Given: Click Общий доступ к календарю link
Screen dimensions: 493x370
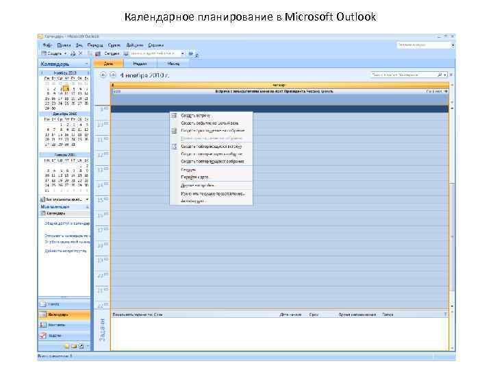Looking at the screenshot, I should click(x=67, y=223).
